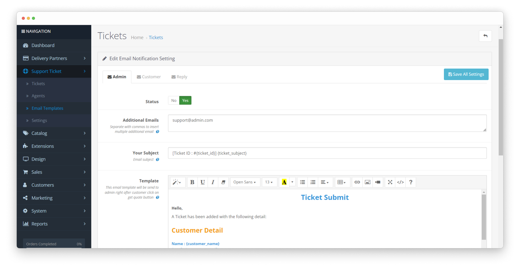The image size is (520, 270).
Task: Click the Your Subject input field
Action: coord(327,153)
